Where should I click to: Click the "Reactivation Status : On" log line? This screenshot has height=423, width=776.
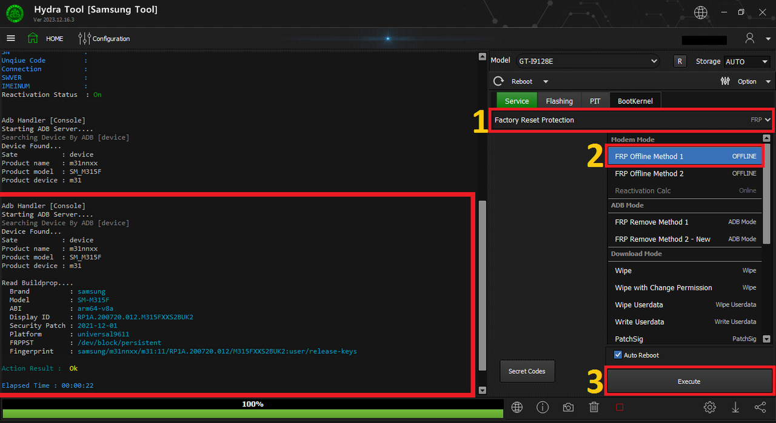(52, 95)
